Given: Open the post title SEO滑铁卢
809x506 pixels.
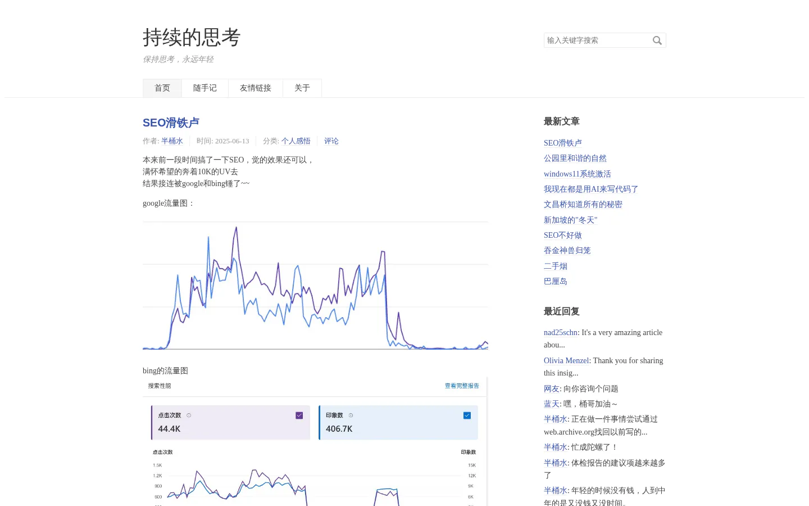Looking at the screenshot, I should tap(171, 123).
